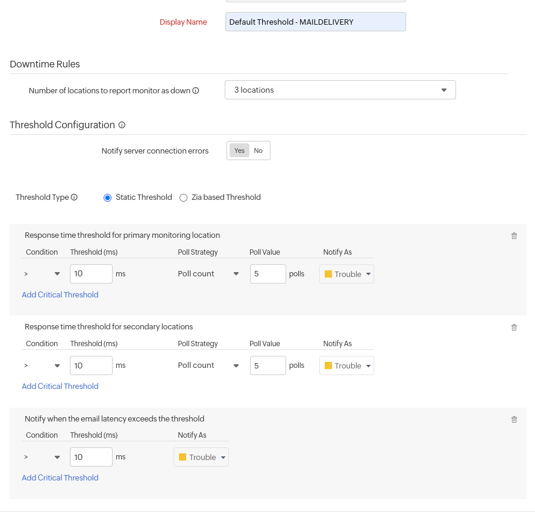Click the info icon beside Threshold Type
Image resolution: width=535 pixels, height=516 pixels.
[74, 197]
